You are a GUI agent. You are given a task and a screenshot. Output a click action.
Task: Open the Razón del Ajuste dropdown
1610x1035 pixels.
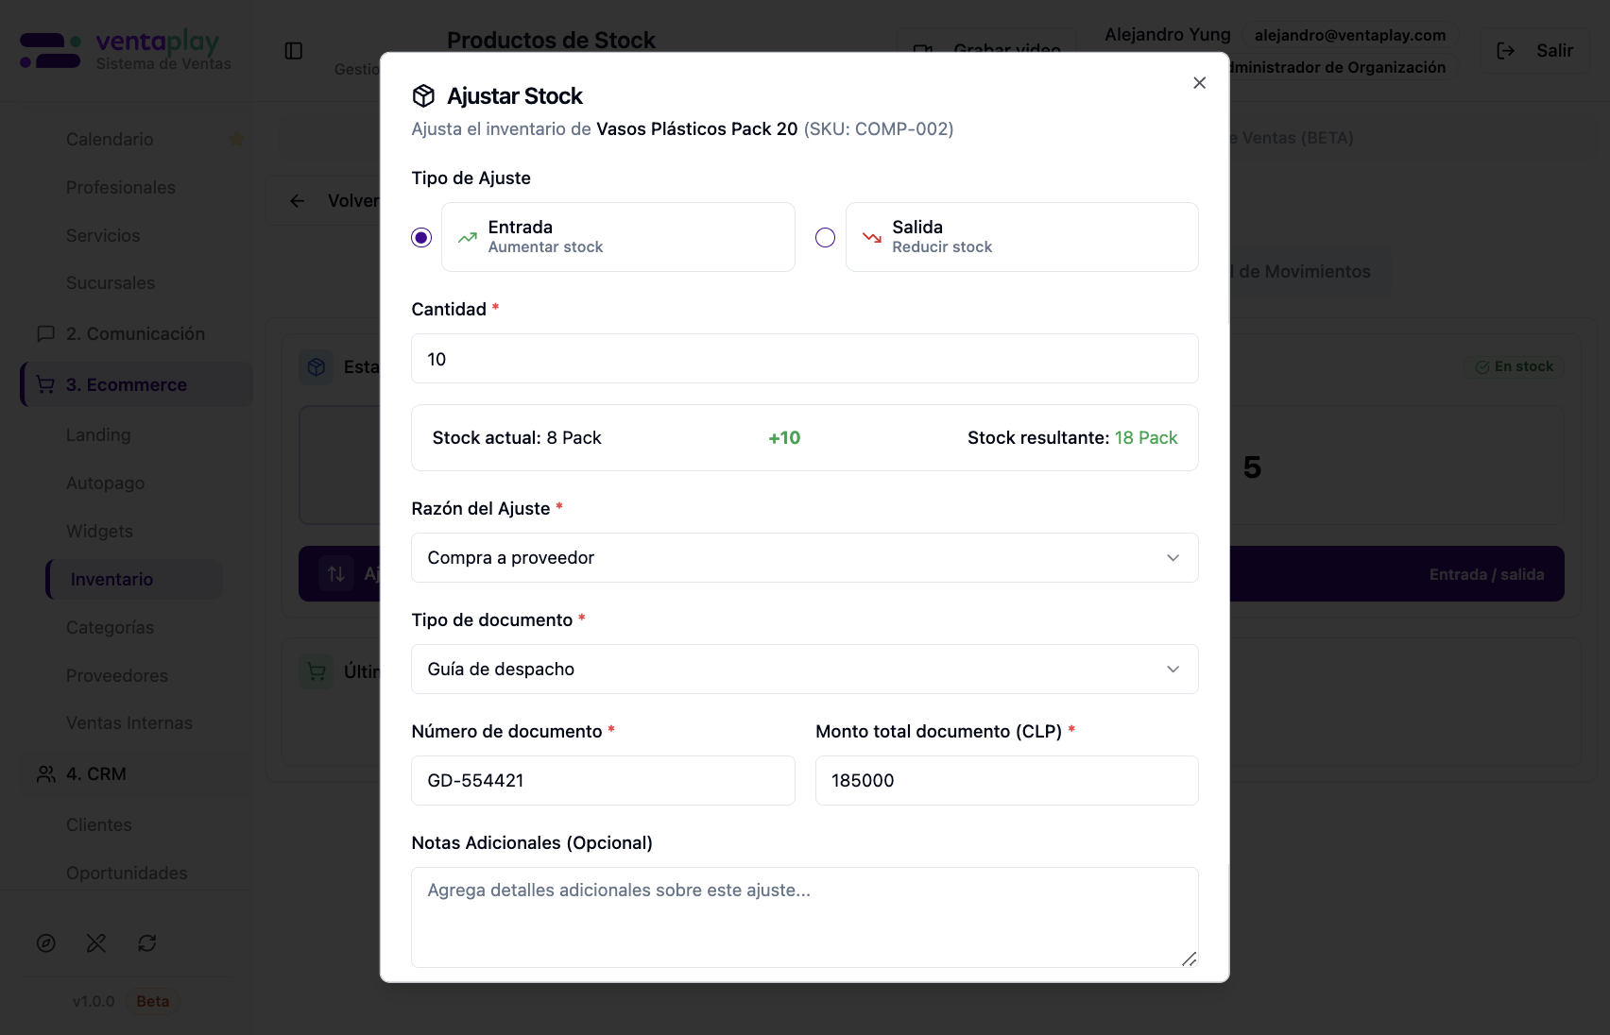pyautogui.click(x=805, y=558)
